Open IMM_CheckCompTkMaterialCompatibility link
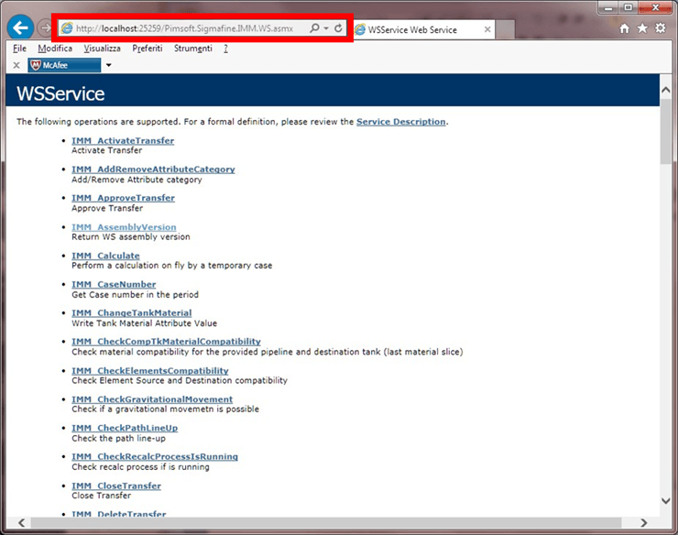 166,341
